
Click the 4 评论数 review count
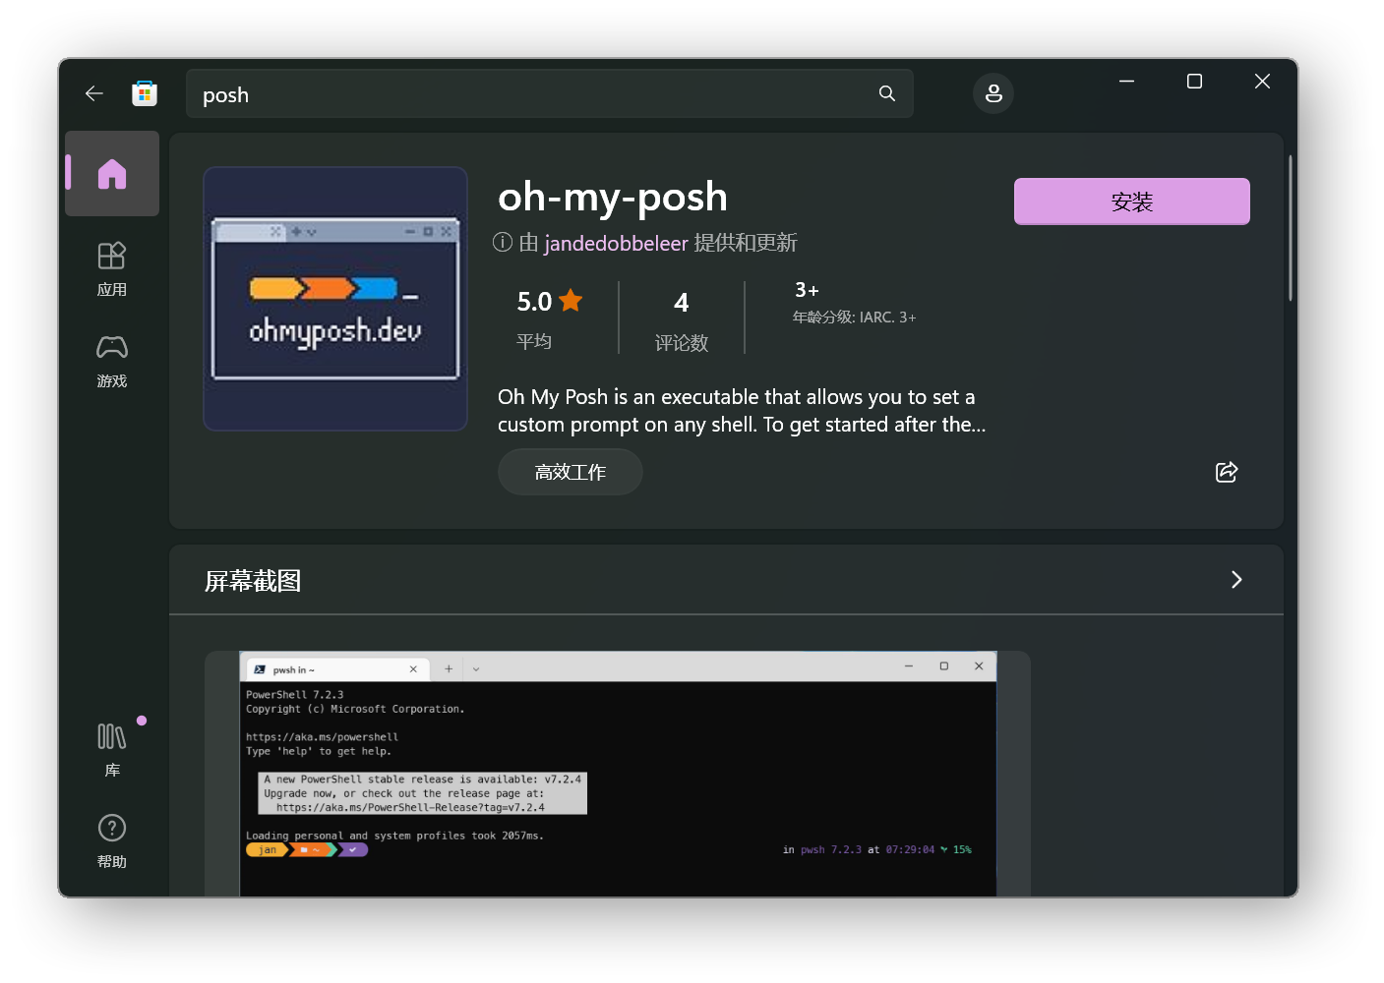pos(682,320)
